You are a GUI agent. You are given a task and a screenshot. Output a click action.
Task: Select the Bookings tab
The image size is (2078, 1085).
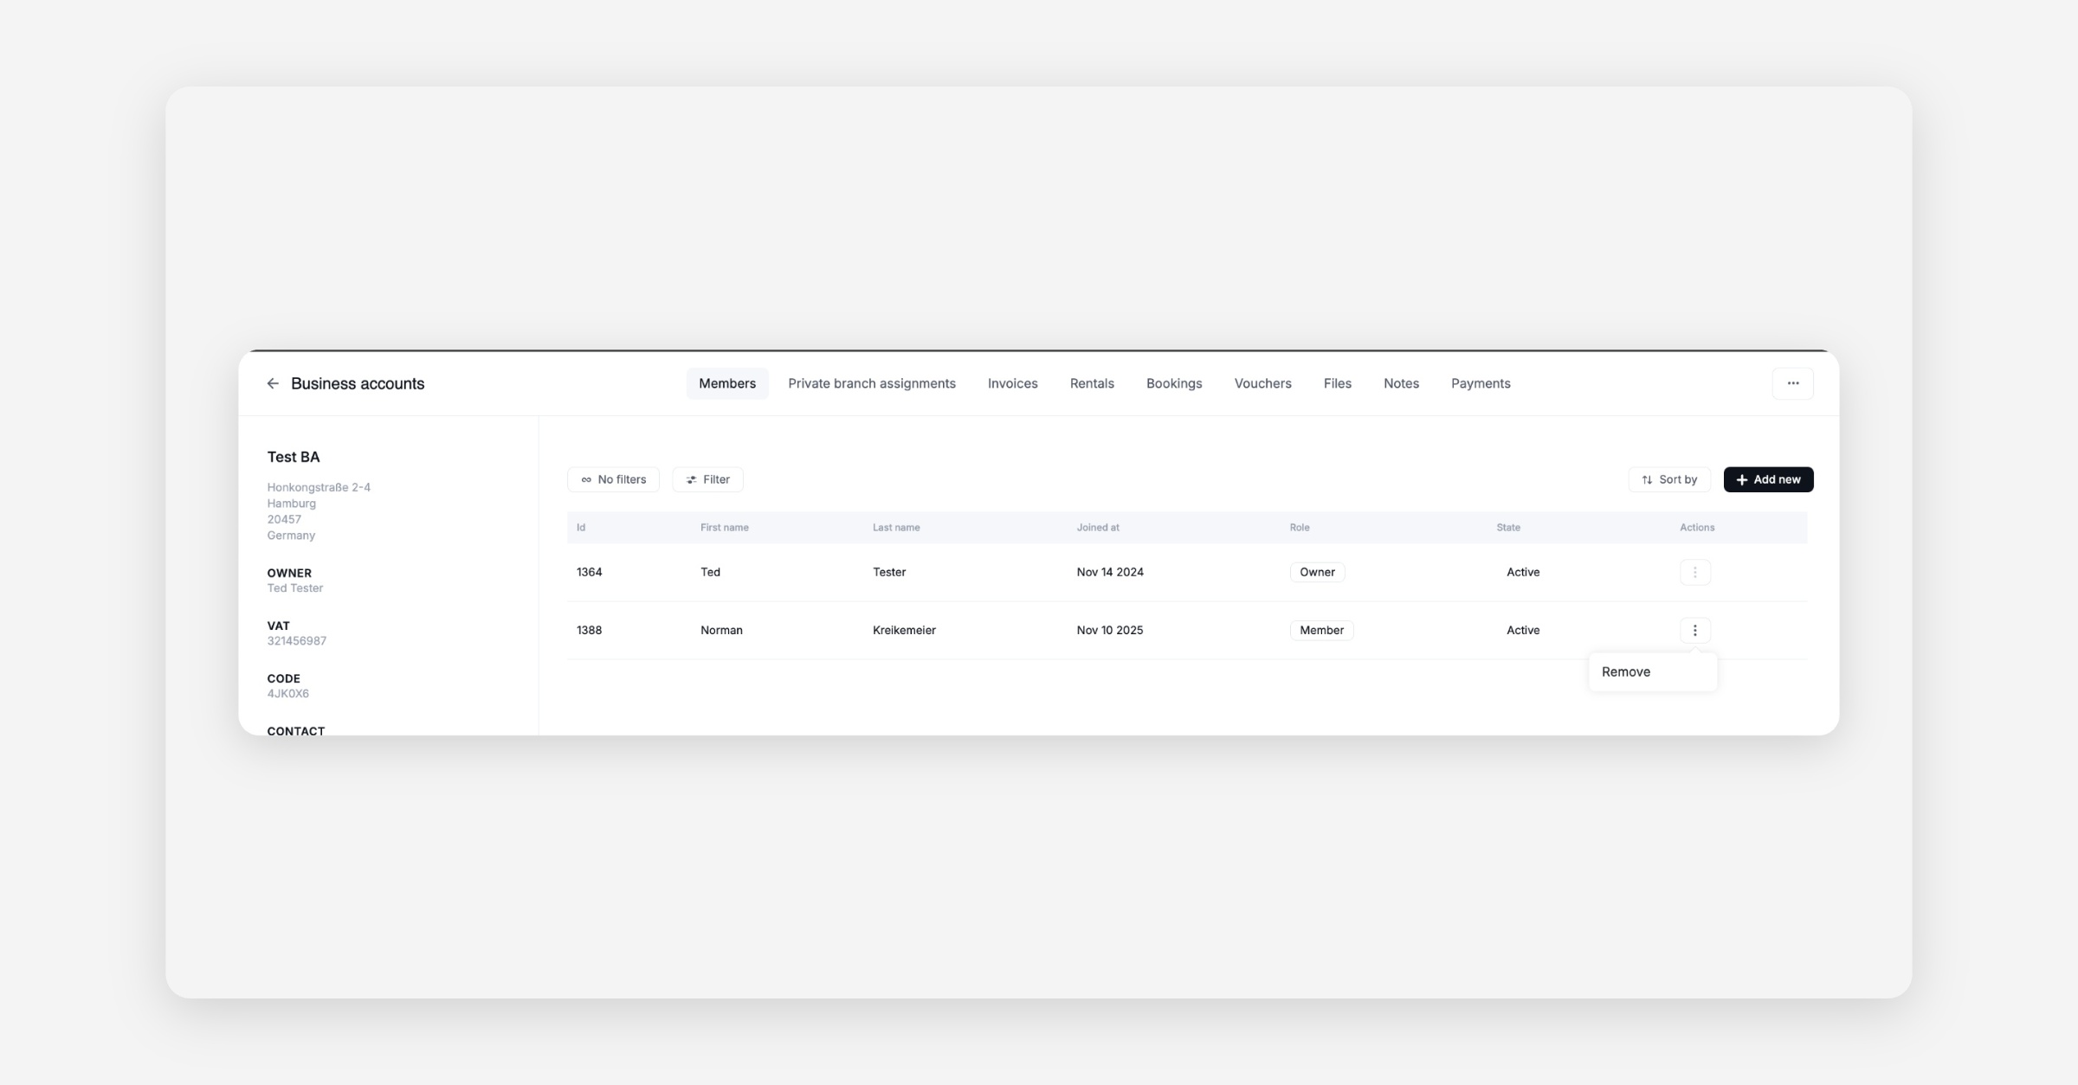coord(1173,383)
